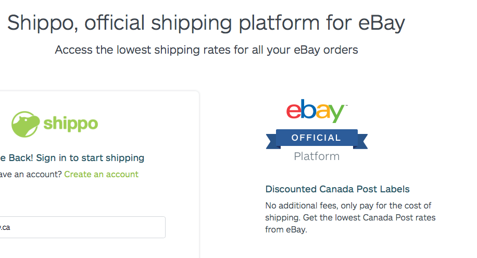The height and width of the screenshot is (258, 477).
Task: Click the blue OFFICIAL ribbon badge
Action: pyautogui.click(x=316, y=138)
